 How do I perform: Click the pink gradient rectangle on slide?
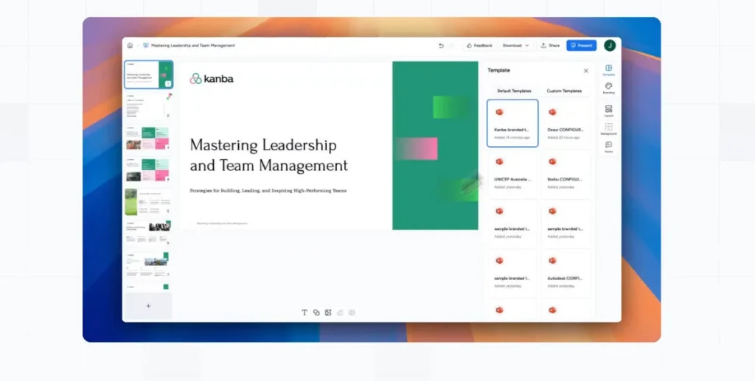pyautogui.click(x=417, y=149)
